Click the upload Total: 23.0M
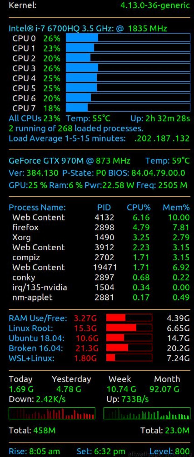The height and width of the screenshot is (457, 194). pyautogui.click(x=165, y=430)
